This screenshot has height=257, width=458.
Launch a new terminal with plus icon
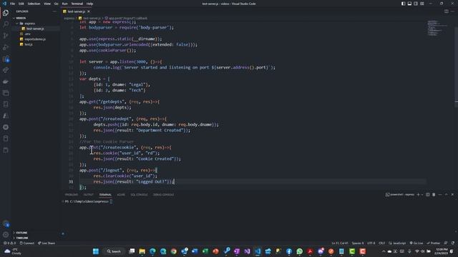[418, 195]
